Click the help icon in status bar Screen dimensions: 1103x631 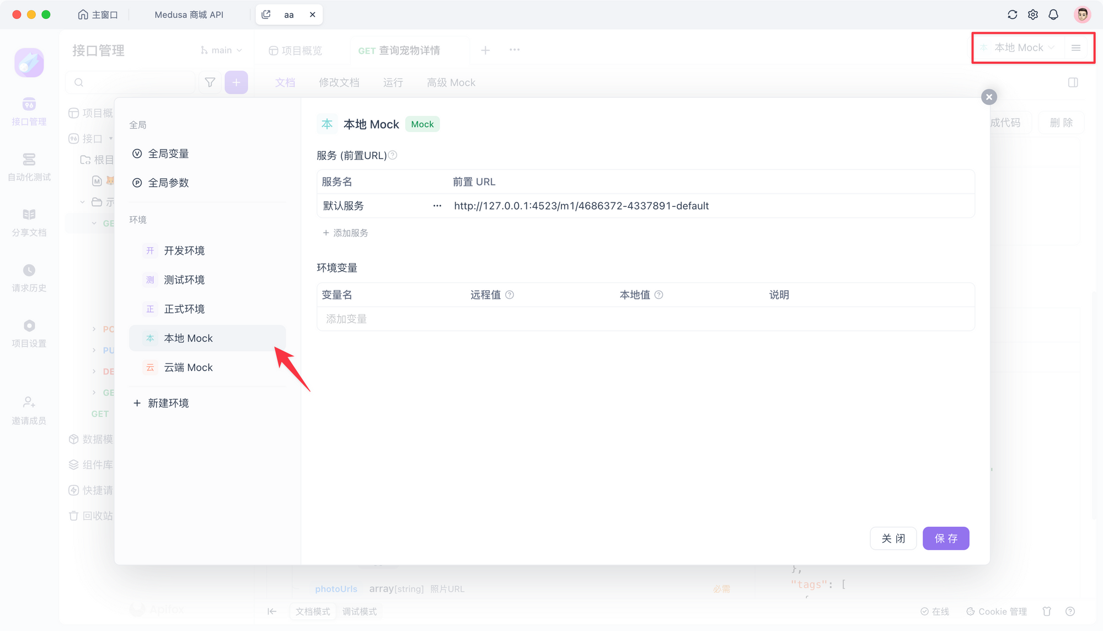coord(1070,611)
